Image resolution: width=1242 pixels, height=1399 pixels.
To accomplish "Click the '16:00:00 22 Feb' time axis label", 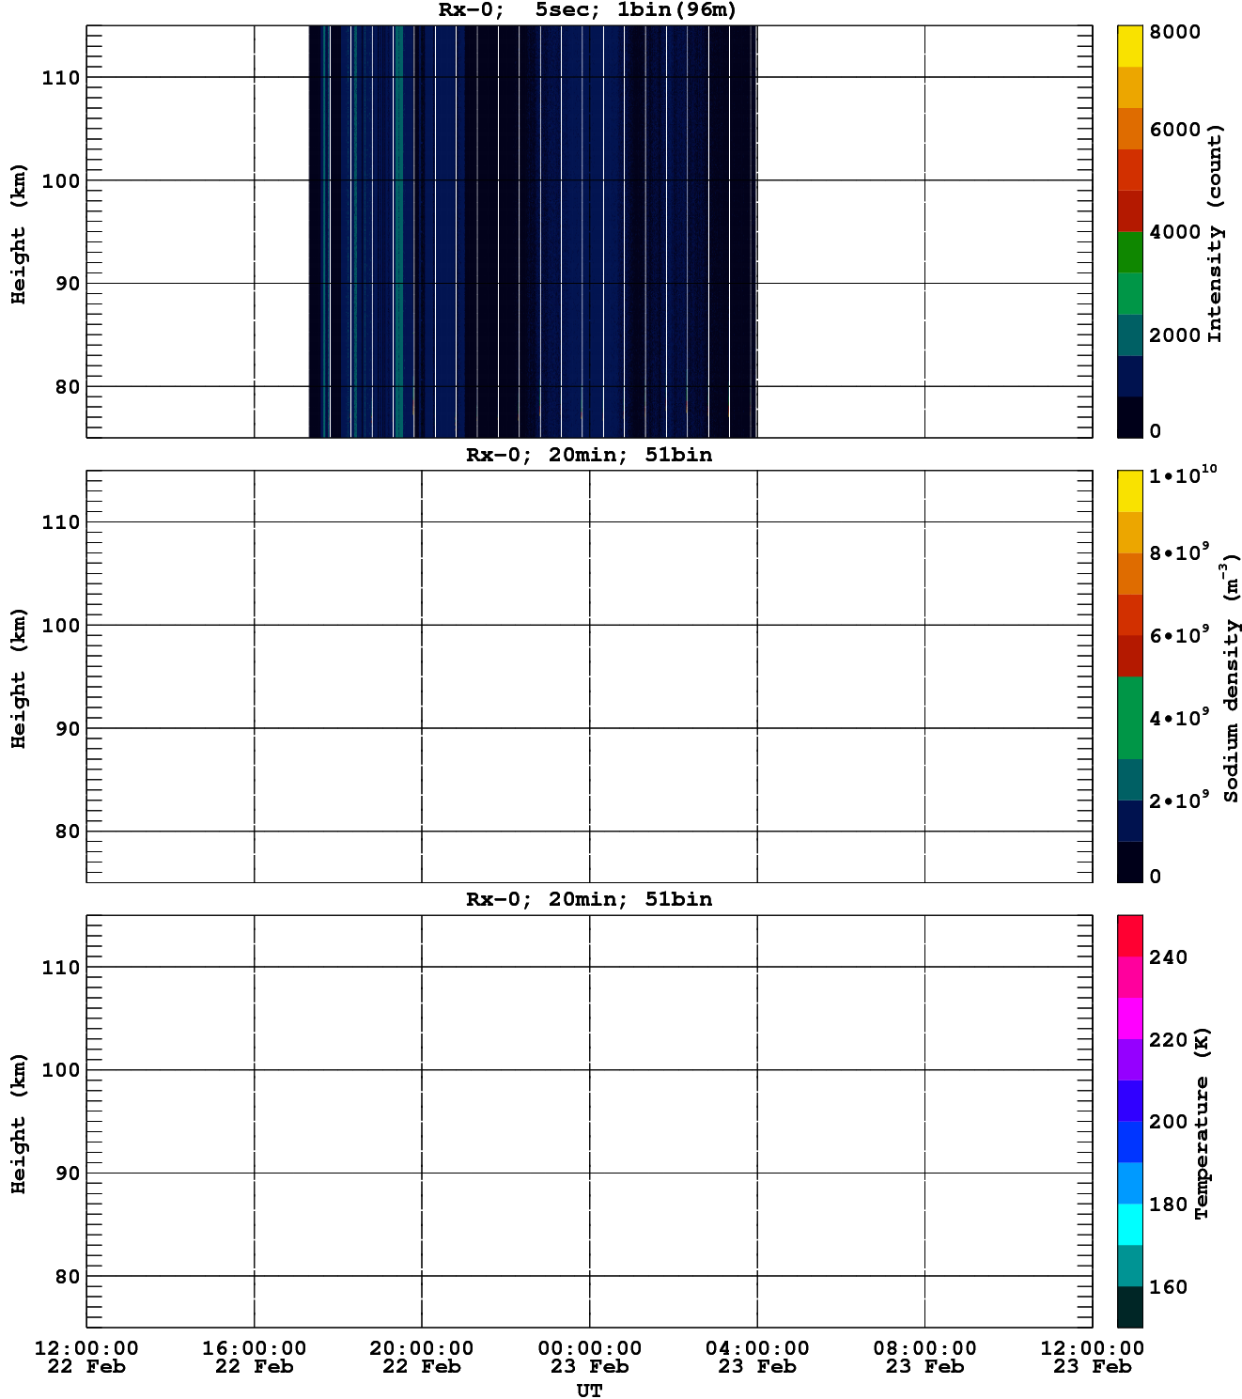I will [254, 1358].
